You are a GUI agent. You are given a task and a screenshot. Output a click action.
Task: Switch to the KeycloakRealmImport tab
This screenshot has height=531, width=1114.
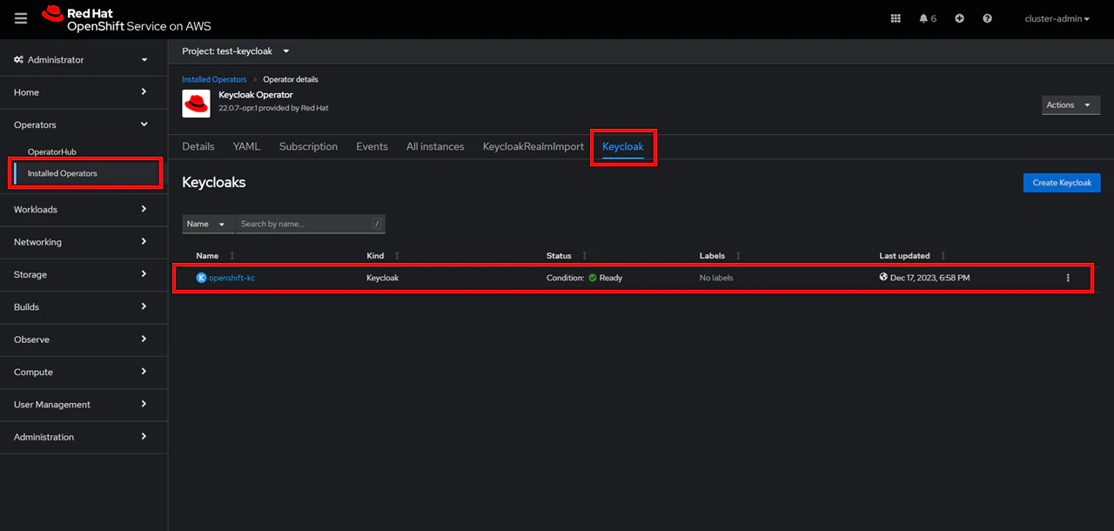coord(534,146)
